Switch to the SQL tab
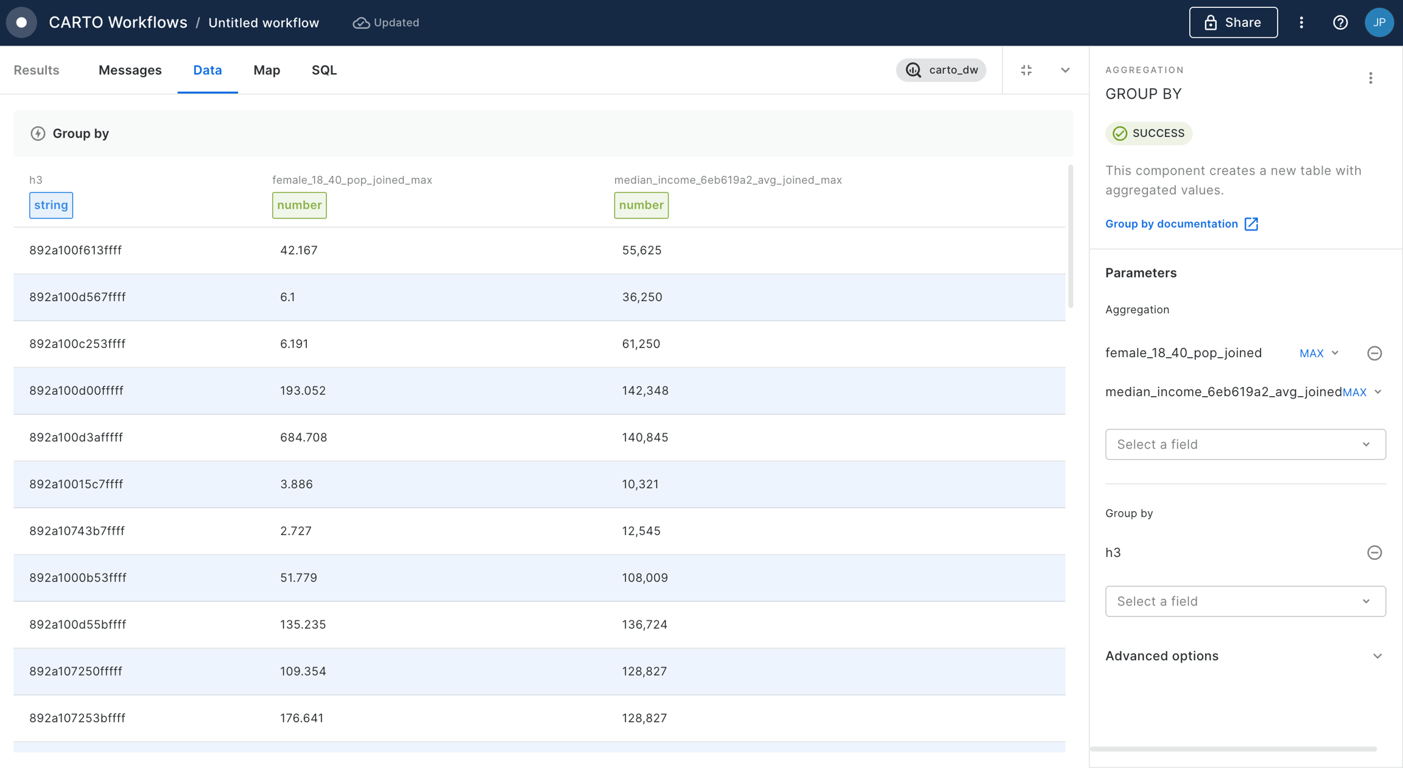This screenshot has height=768, width=1403. [324, 70]
